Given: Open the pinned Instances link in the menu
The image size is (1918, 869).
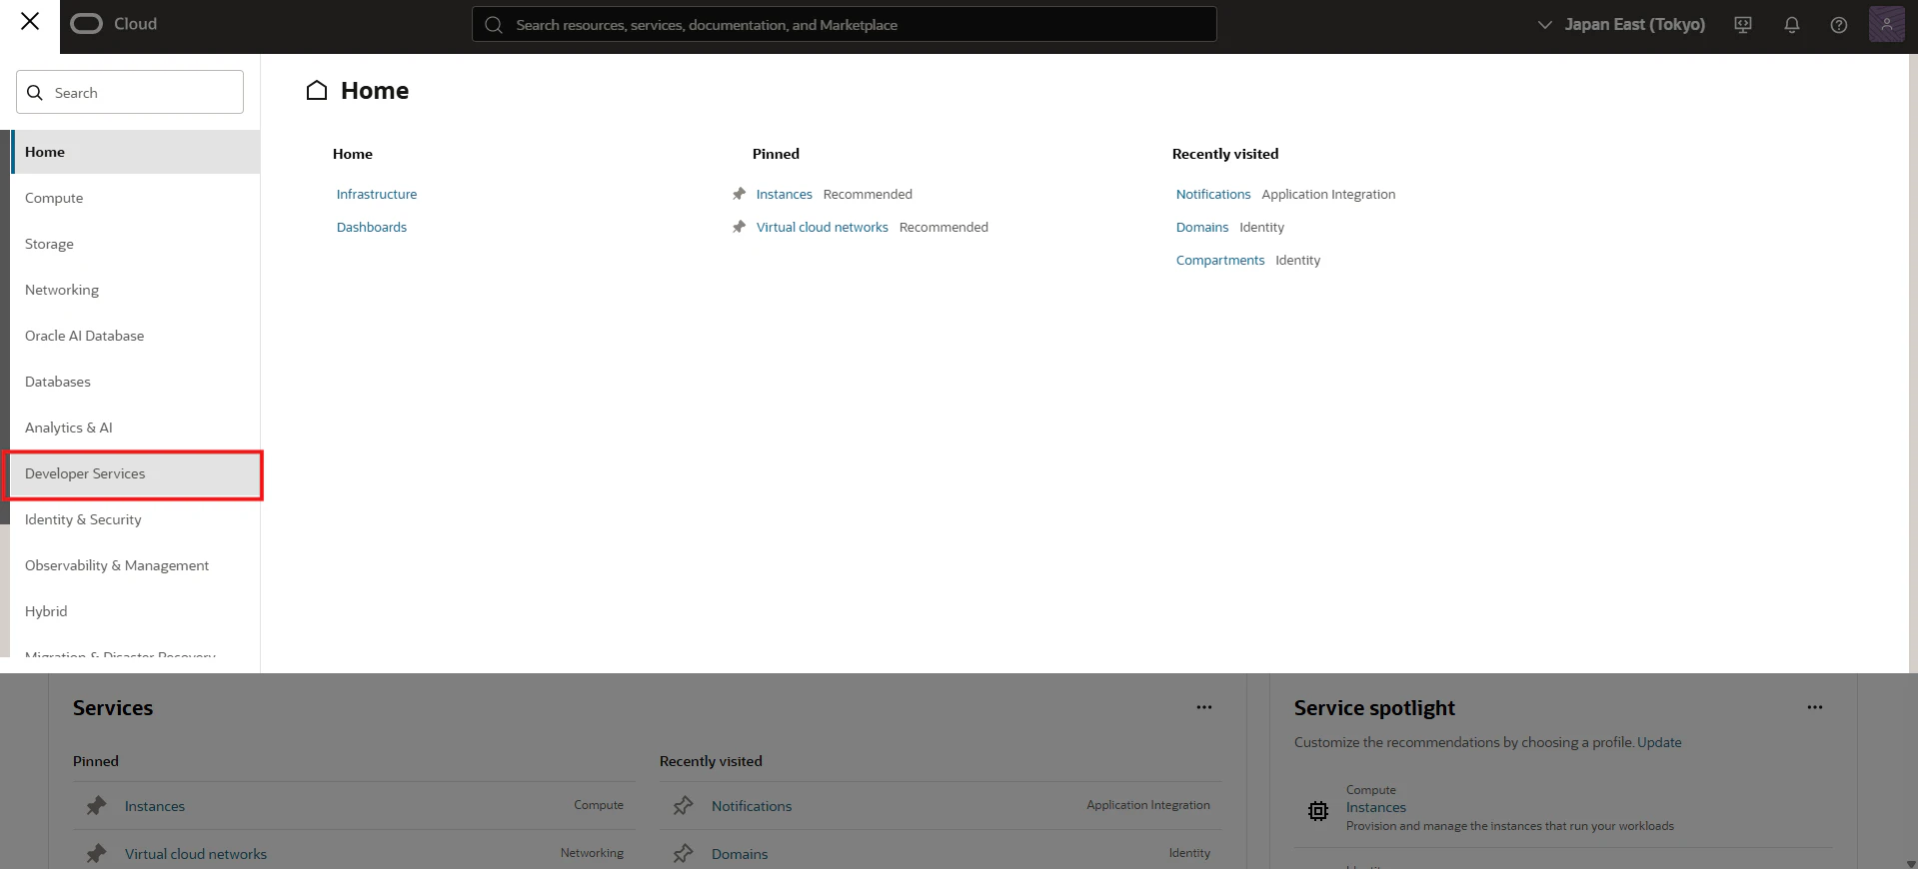Looking at the screenshot, I should [785, 194].
